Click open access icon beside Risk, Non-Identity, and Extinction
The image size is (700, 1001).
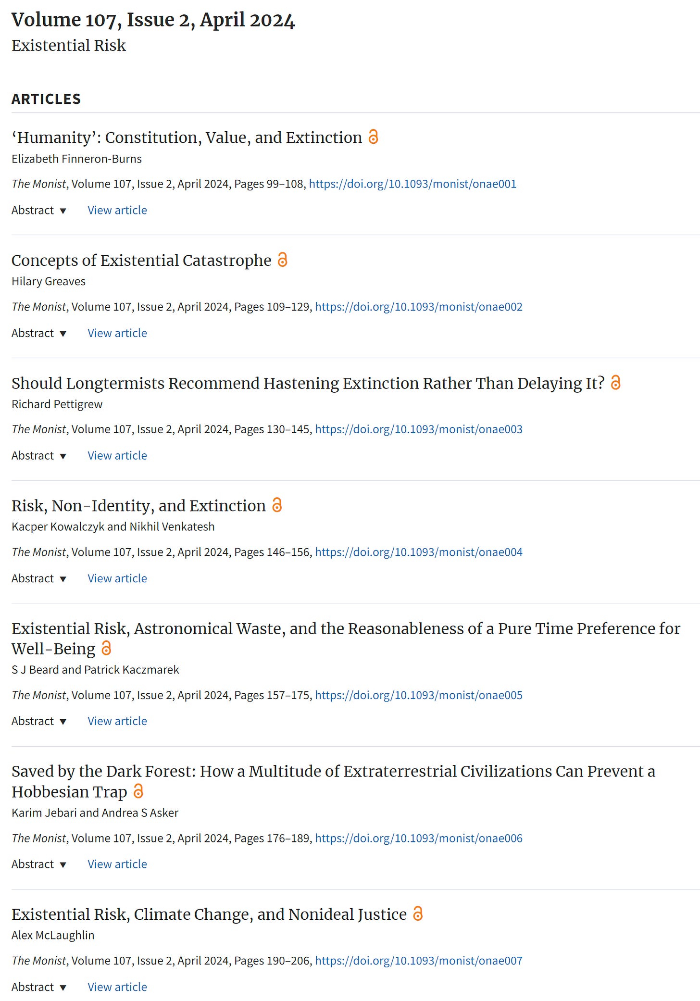(x=277, y=505)
